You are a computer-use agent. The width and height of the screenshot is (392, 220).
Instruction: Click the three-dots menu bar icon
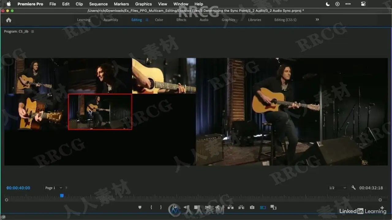coord(348,4)
